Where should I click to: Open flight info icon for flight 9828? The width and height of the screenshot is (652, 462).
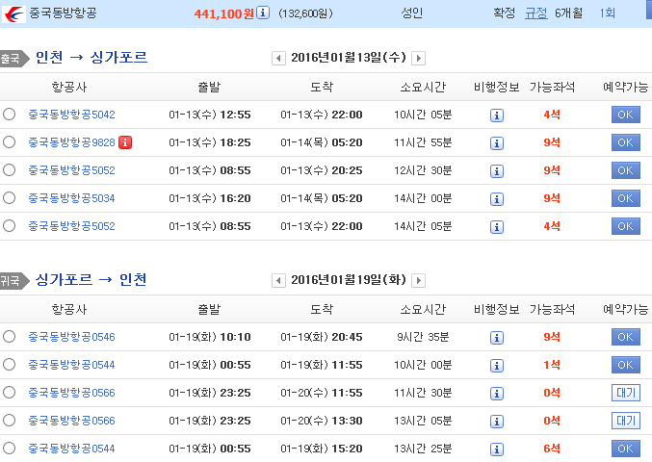coord(497,142)
